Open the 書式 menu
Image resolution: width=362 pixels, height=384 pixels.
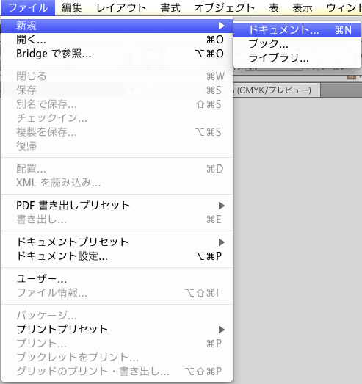pos(170,8)
